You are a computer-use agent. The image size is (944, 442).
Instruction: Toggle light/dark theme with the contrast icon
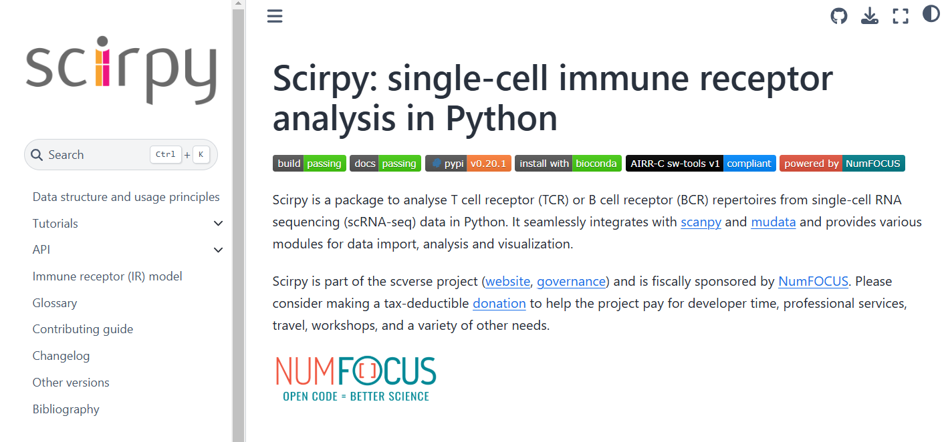point(931,15)
